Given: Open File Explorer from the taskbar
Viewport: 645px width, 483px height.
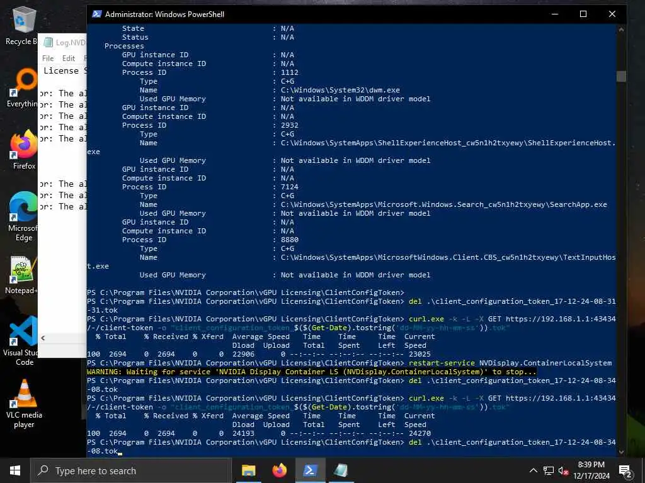Looking at the screenshot, I should point(248,470).
